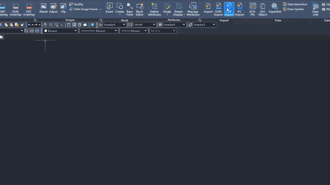Viewport: 330px width, 185px height.
Task: Click the Data Extraction button
Action: coord(295,4)
